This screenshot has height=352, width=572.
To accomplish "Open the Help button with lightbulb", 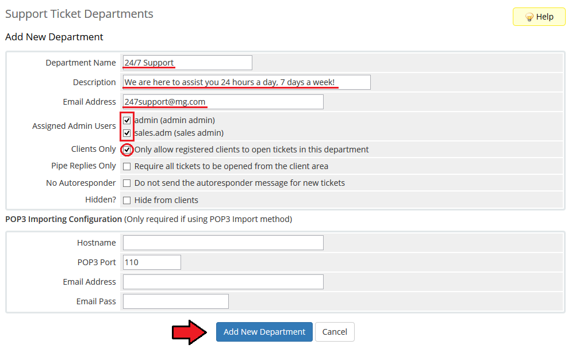I will pos(539,17).
